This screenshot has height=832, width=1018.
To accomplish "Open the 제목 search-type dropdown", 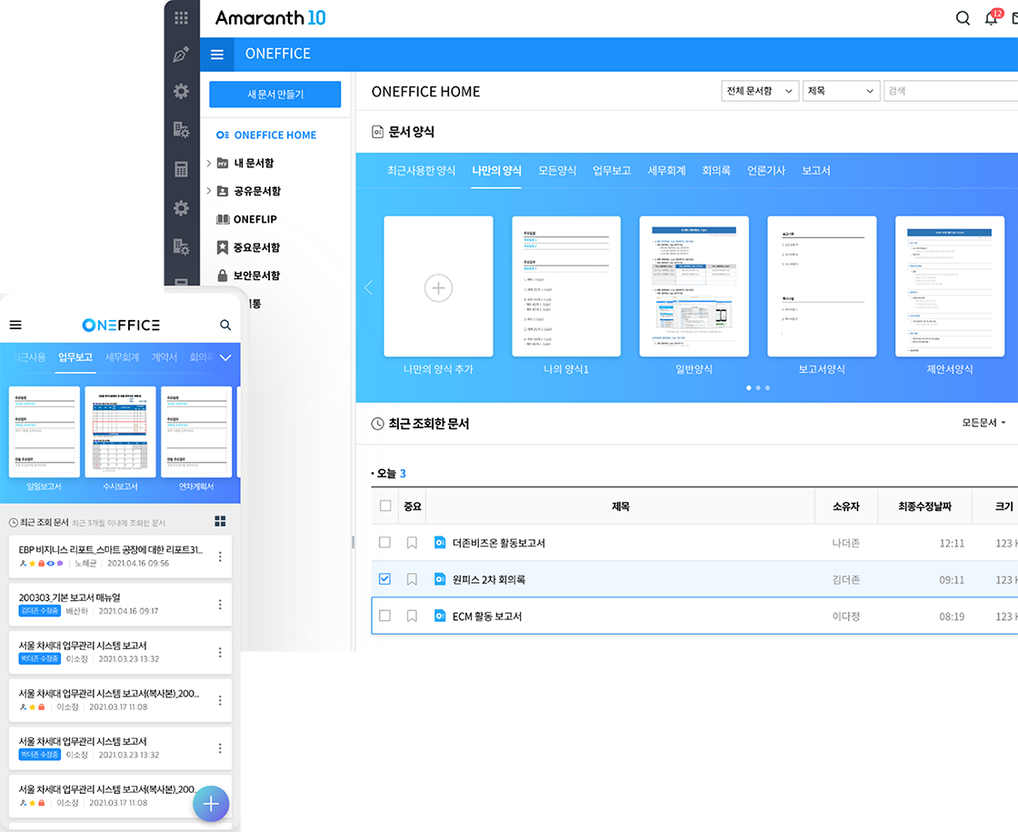I will click(x=842, y=91).
